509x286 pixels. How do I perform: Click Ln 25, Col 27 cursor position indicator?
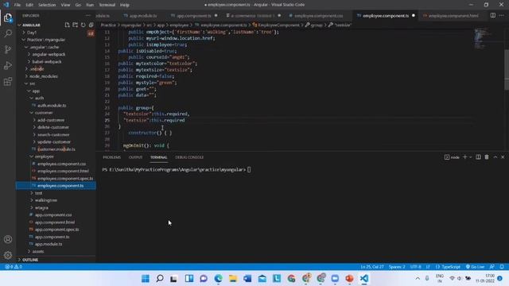pos(372,267)
